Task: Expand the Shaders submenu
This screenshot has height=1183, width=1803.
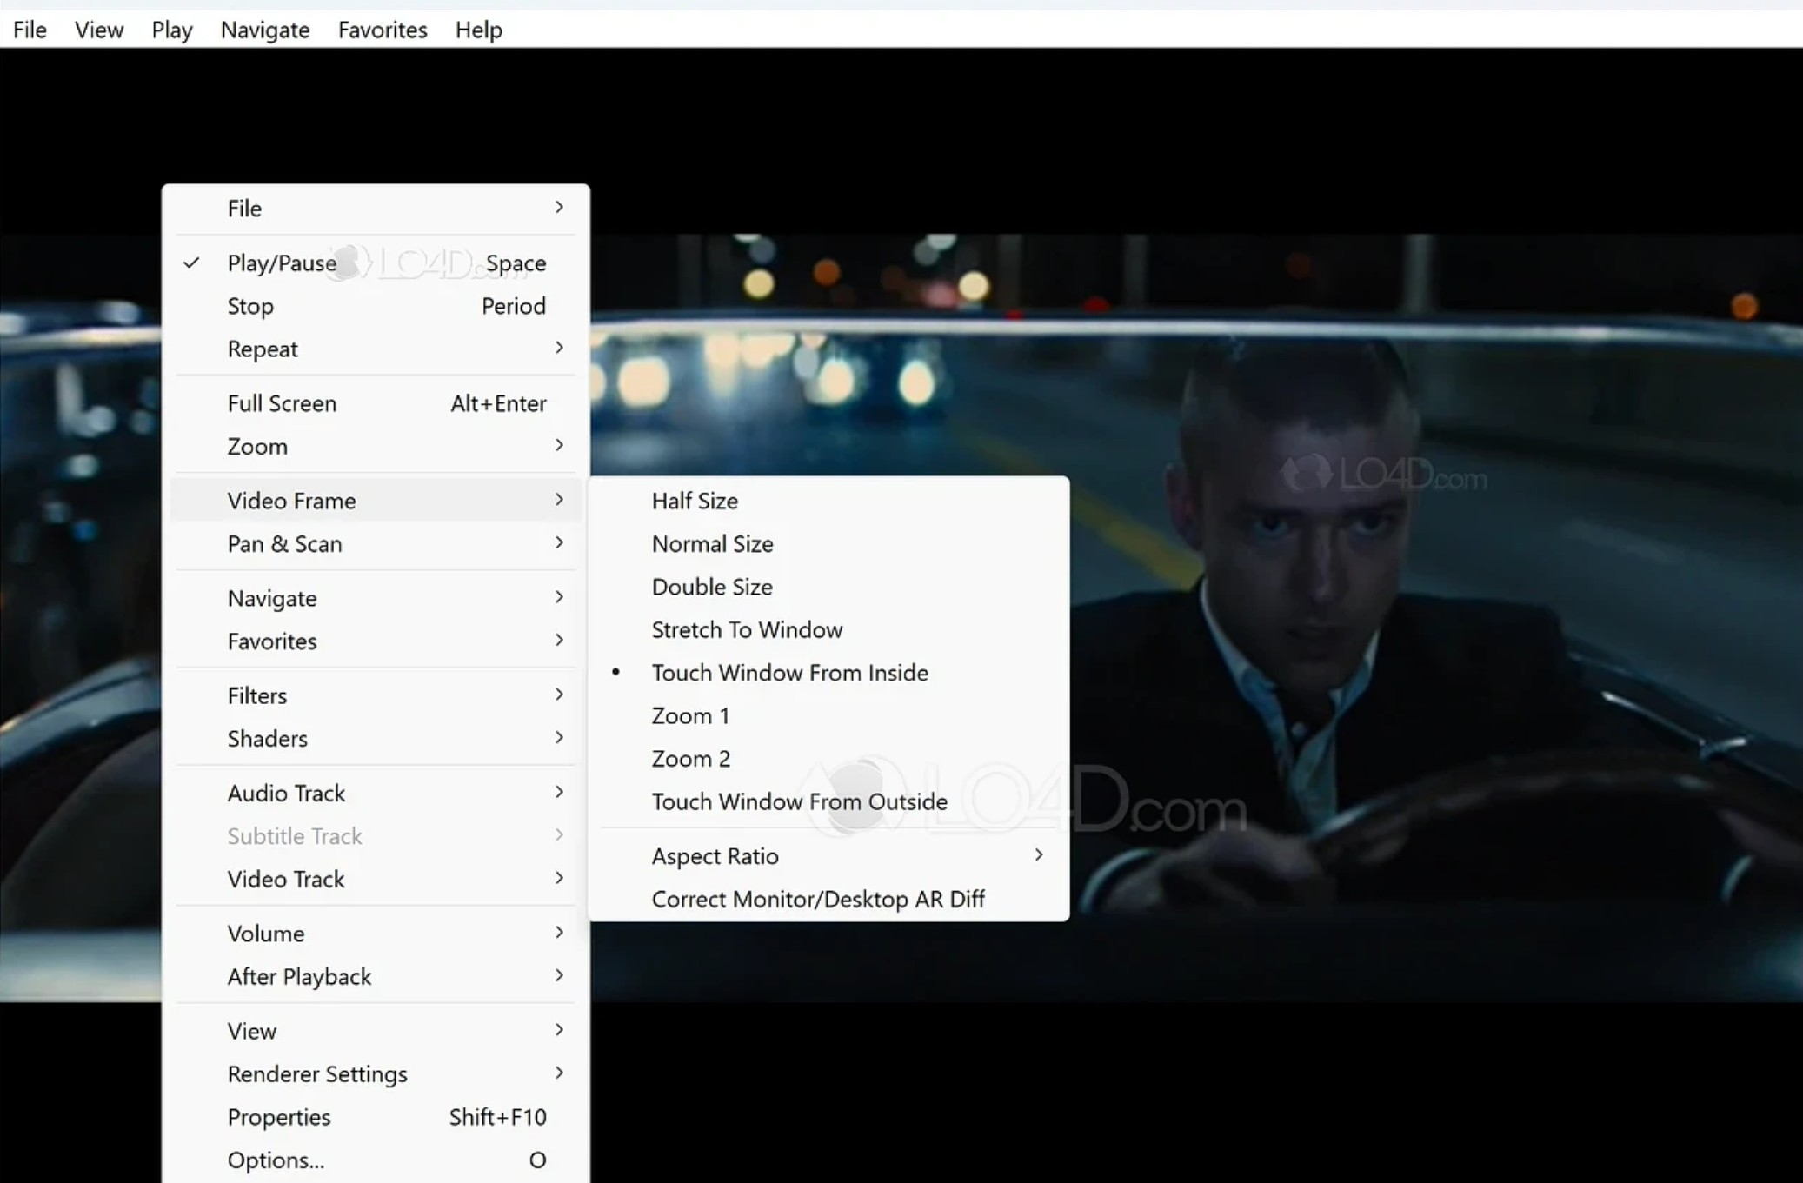Action: [x=376, y=738]
